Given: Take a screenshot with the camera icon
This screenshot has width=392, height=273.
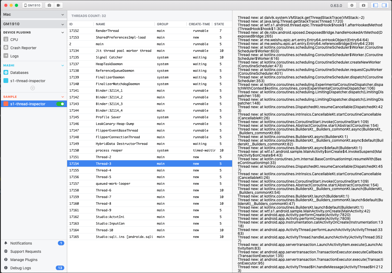Looking at the screenshot, I should (x=49, y=5).
